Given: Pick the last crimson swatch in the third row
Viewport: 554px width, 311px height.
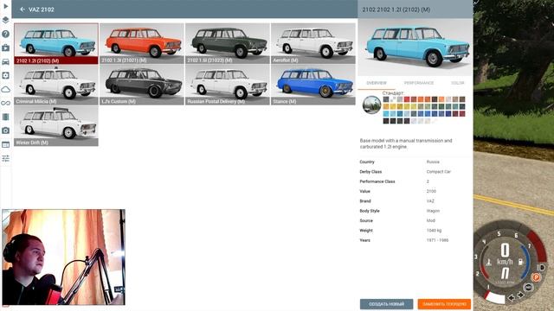Looking at the screenshot, I should coord(462,114).
